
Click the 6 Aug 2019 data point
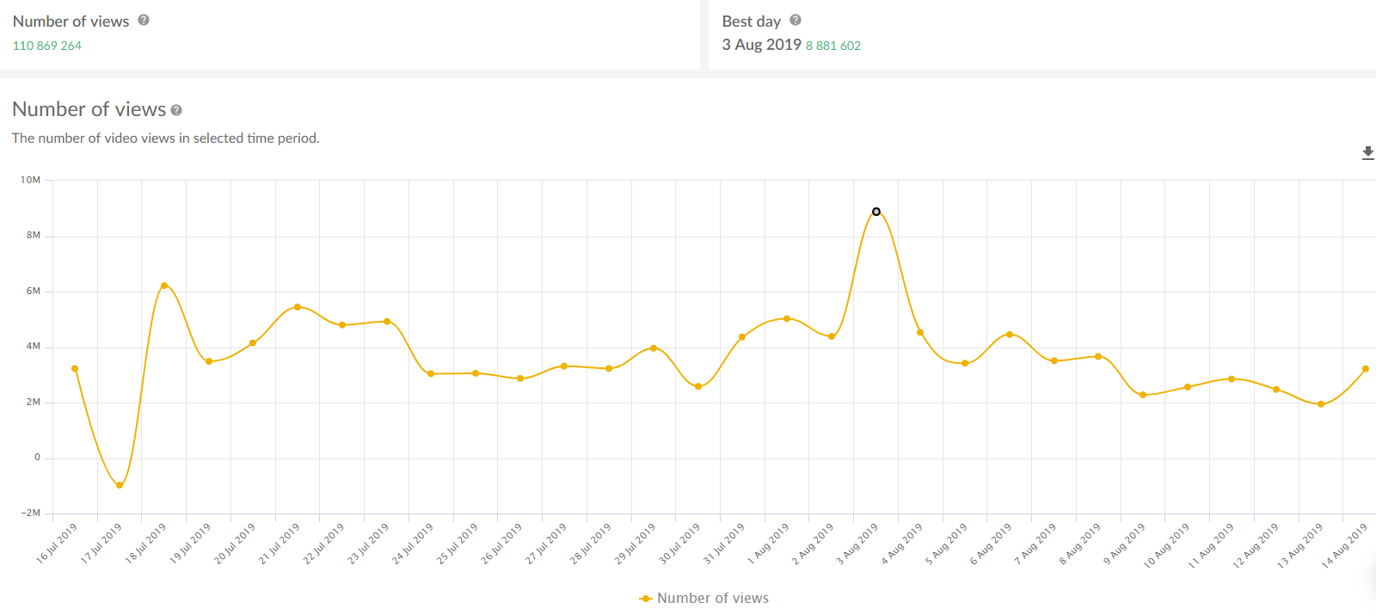click(1010, 335)
